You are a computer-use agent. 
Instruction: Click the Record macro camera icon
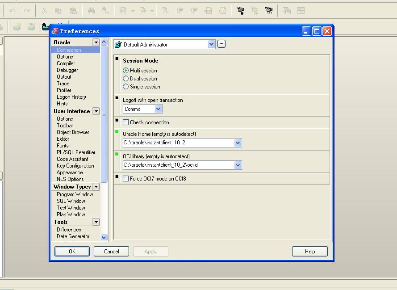pos(240,11)
